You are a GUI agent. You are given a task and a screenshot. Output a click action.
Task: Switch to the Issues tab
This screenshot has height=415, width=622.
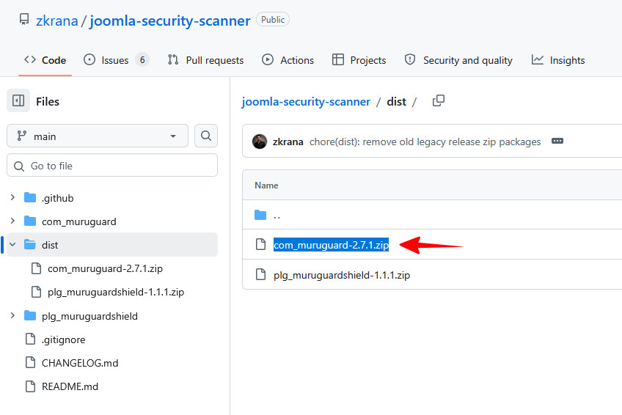pyautogui.click(x=116, y=60)
